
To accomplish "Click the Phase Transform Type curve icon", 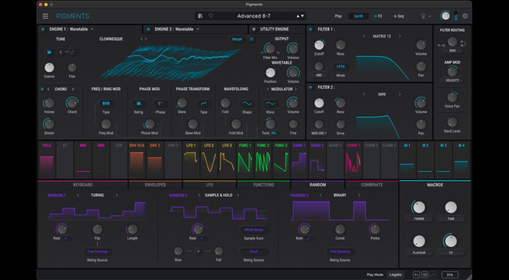I will pos(204,103).
